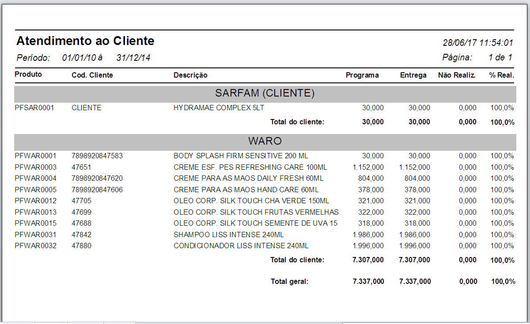
Task: Click the end date 31/12/14
Action: 132,57
